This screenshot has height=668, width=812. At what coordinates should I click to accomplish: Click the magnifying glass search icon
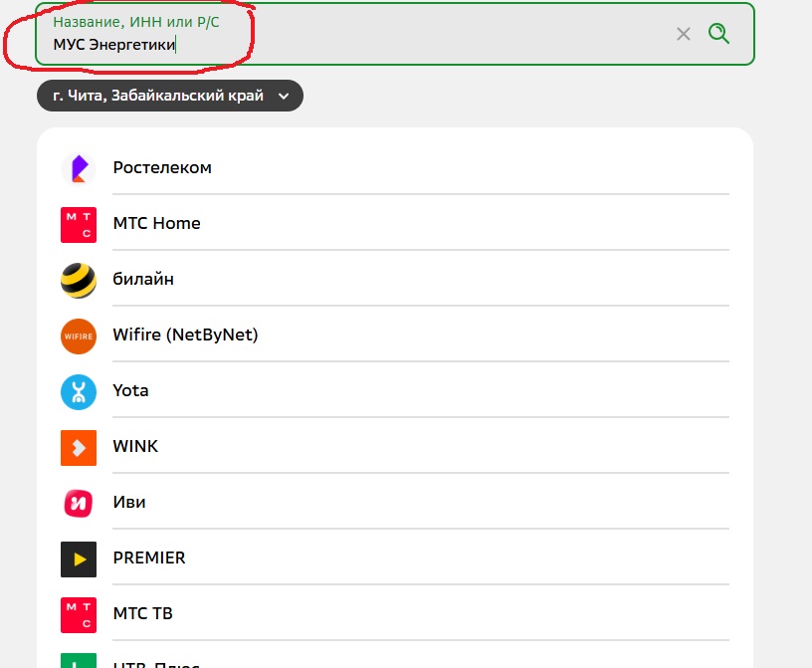click(x=718, y=34)
